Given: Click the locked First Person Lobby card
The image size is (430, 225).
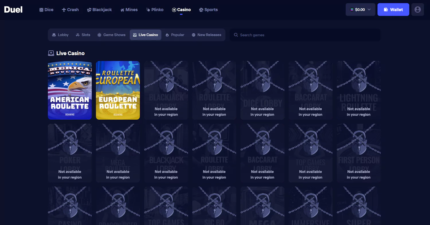Looking at the screenshot, I should click(x=359, y=153).
